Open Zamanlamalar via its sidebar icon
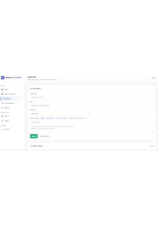The image size is (158, 225). (x=2, y=103)
